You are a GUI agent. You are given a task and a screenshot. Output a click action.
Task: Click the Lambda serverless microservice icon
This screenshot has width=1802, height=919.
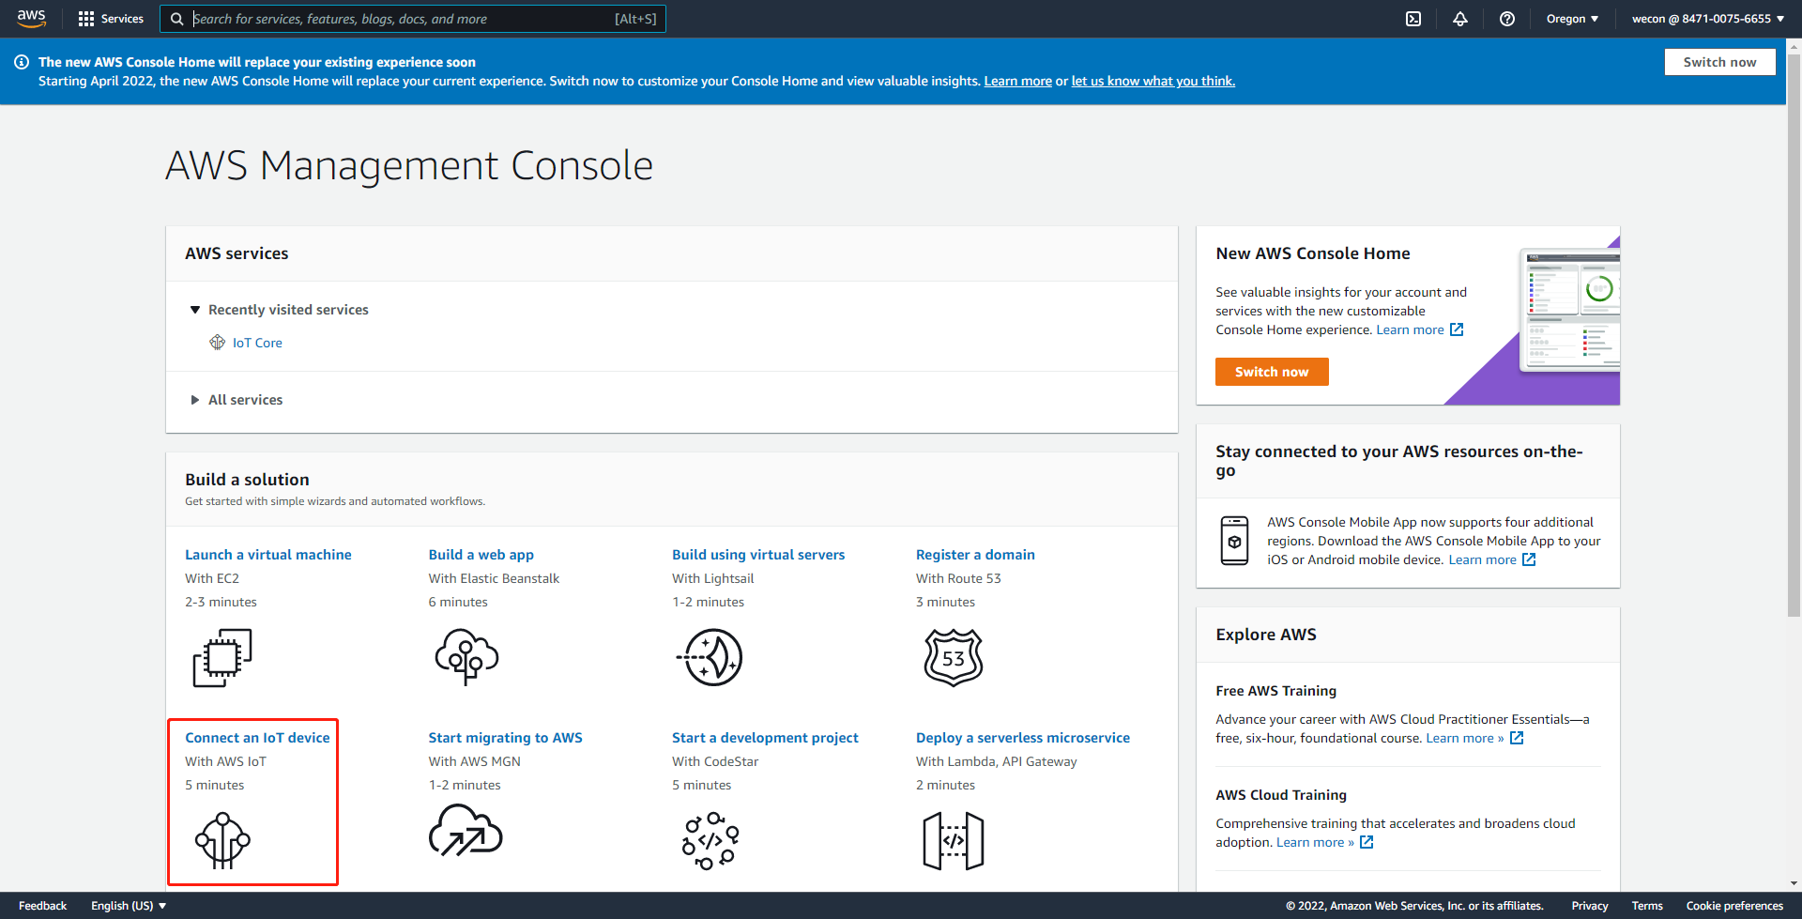(x=953, y=841)
